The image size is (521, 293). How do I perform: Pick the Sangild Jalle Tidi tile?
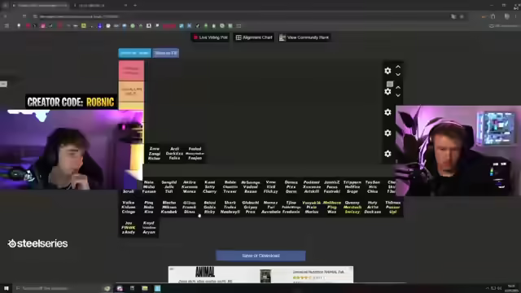(169, 187)
